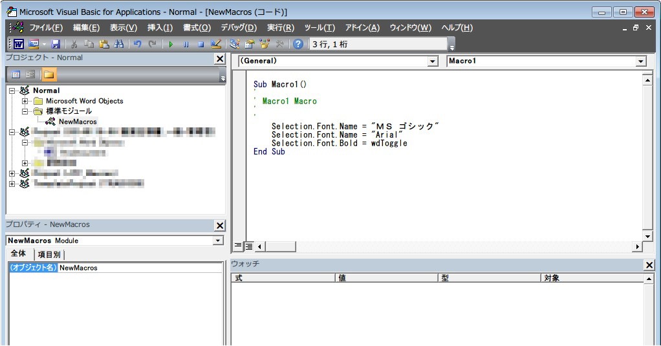The width and height of the screenshot is (661, 346).
Task: Open Object Browser toolbar icon
Action: click(265, 44)
